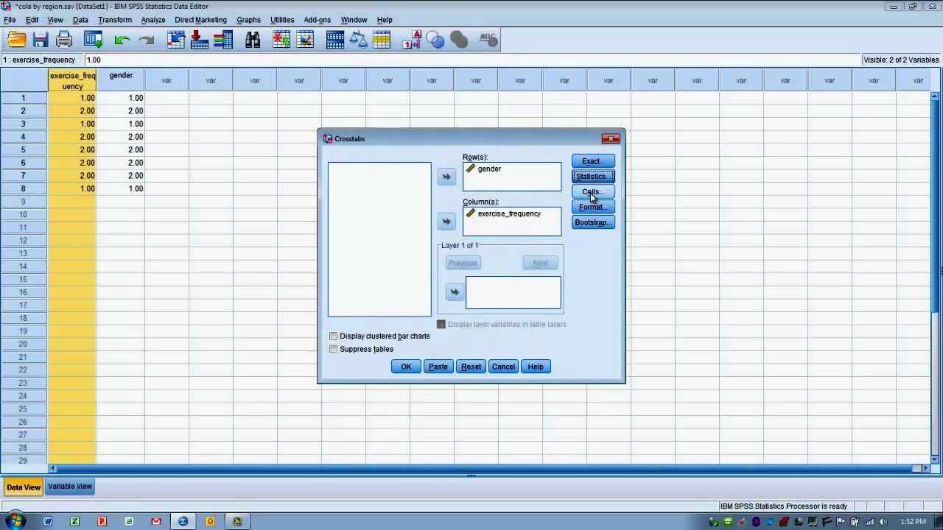Open Direct Marketing menu
This screenshot has width=943, height=530.
coord(200,20)
